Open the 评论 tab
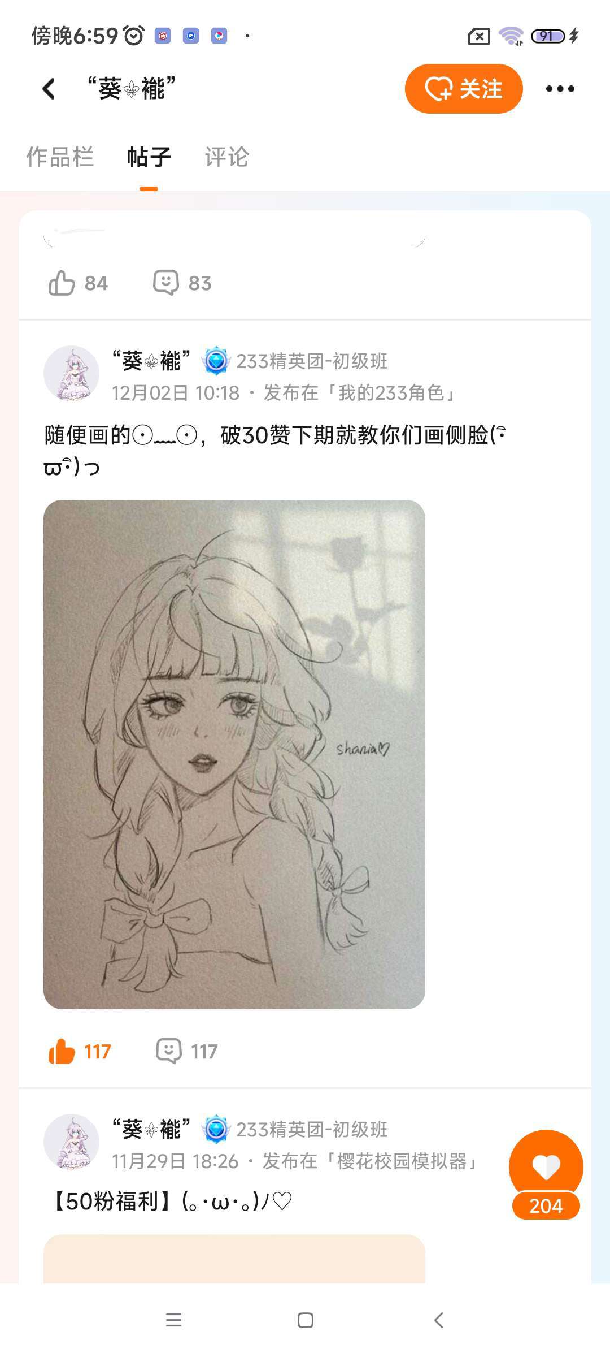 [x=226, y=157]
